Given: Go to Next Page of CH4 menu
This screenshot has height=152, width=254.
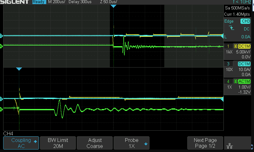Looking at the screenshot, I should click(x=205, y=143).
